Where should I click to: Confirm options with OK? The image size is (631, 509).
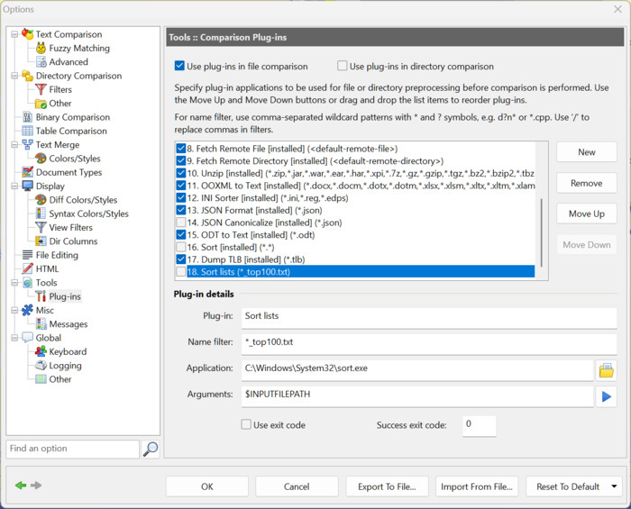click(x=206, y=486)
